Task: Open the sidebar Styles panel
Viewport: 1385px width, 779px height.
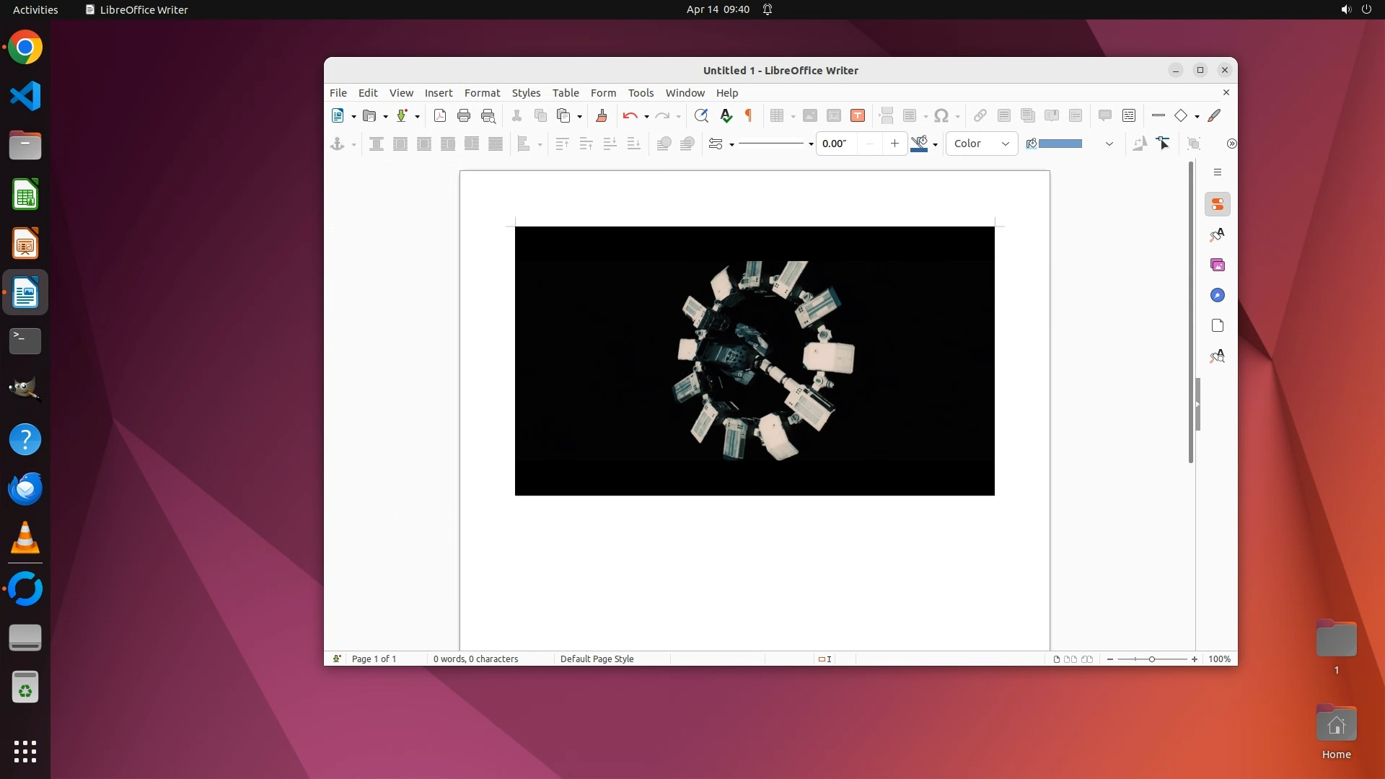Action: point(1218,235)
